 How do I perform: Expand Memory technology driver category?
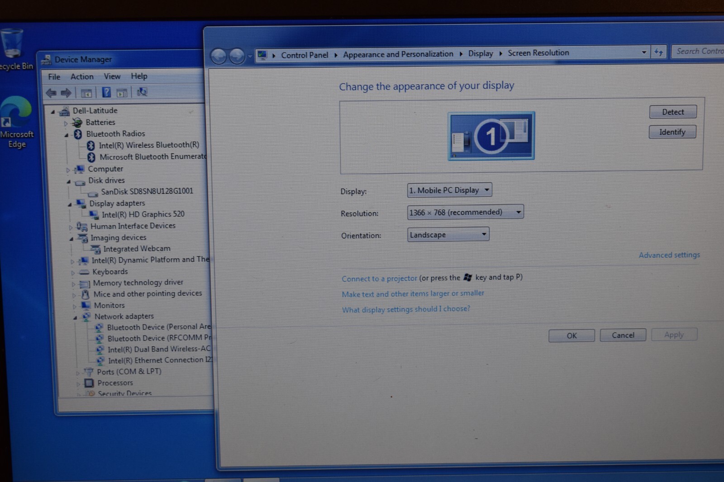click(x=73, y=284)
